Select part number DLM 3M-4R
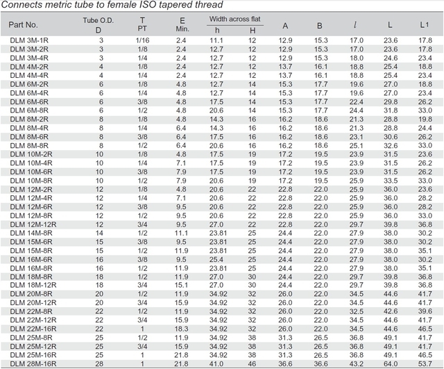 point(29,58)
